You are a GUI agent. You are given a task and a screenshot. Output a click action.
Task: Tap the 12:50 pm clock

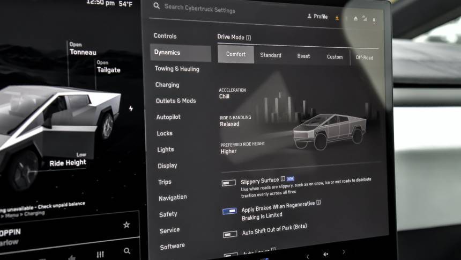[100, 3]
